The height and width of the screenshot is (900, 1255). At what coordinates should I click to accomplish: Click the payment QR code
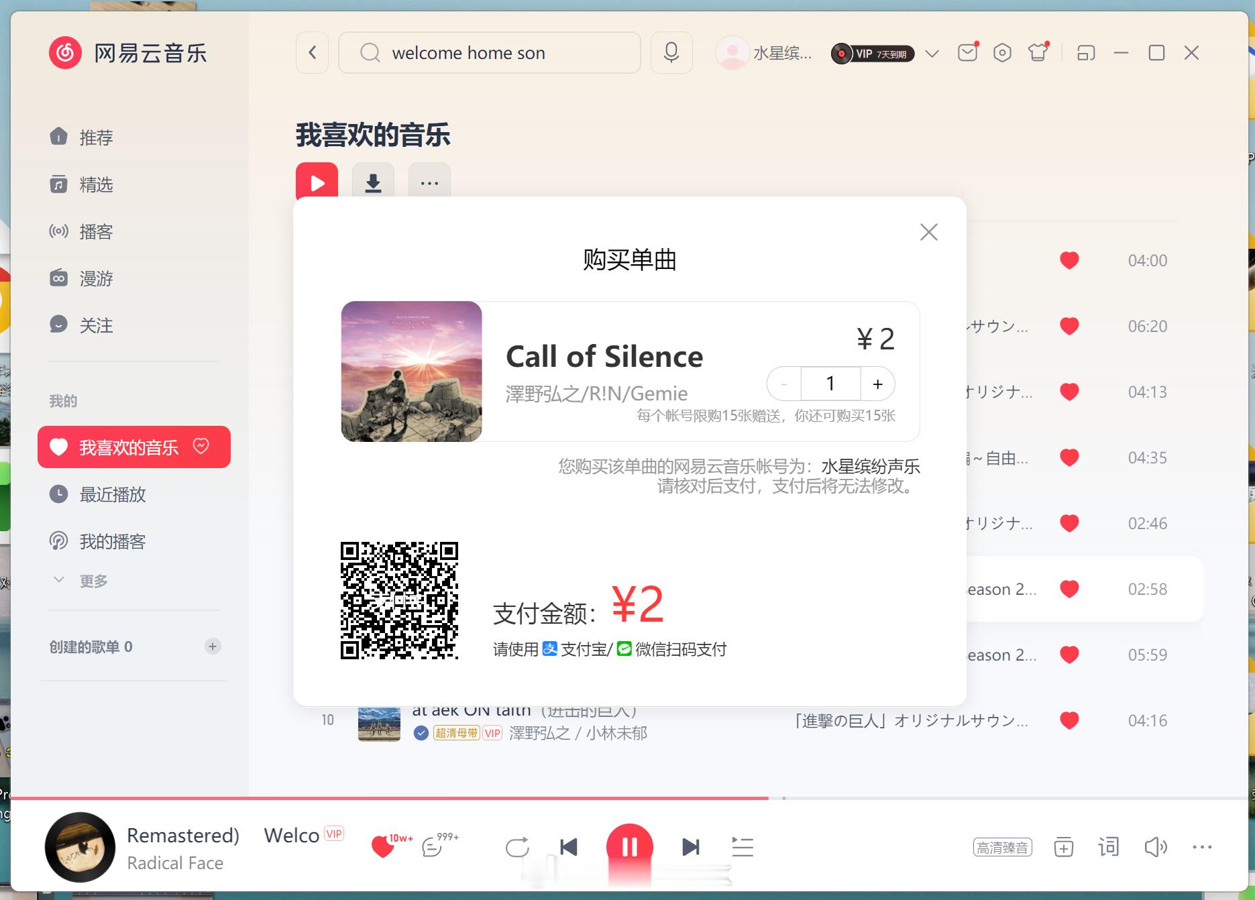[399, 600]
